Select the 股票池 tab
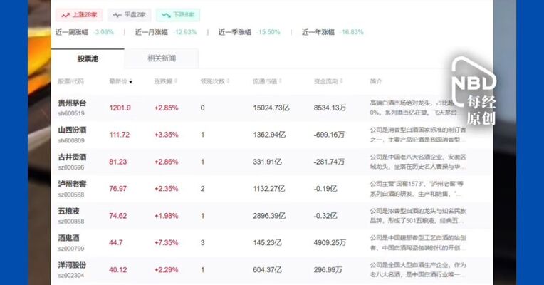Screen dimensions: 544x285 [x=88, y=58]
